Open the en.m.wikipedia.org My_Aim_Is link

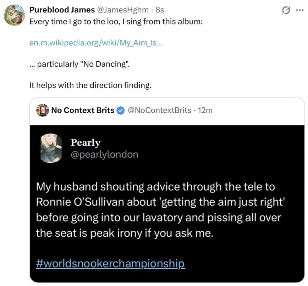click(96, 43)
